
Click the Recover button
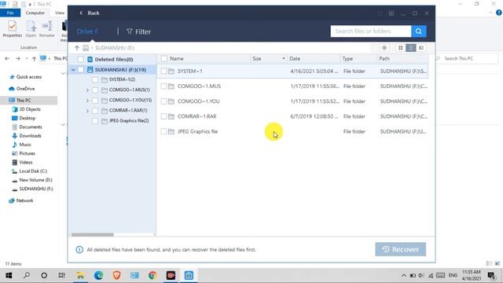point(401,249)
